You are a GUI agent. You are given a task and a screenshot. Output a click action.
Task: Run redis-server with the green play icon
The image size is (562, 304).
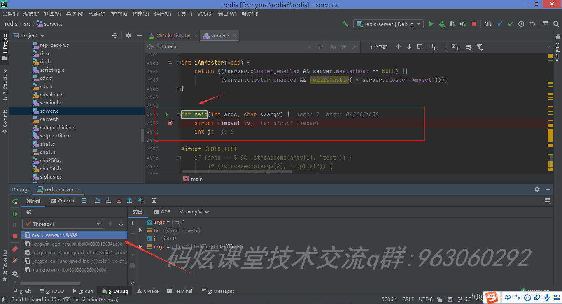point(431,24)
